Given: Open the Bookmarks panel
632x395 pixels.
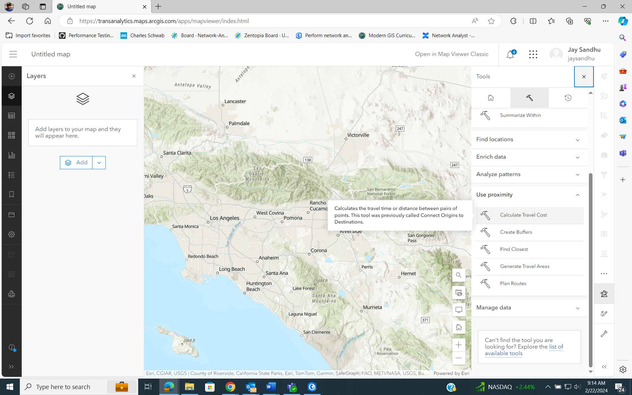Looking at the screenshot, I should point(12,195).
